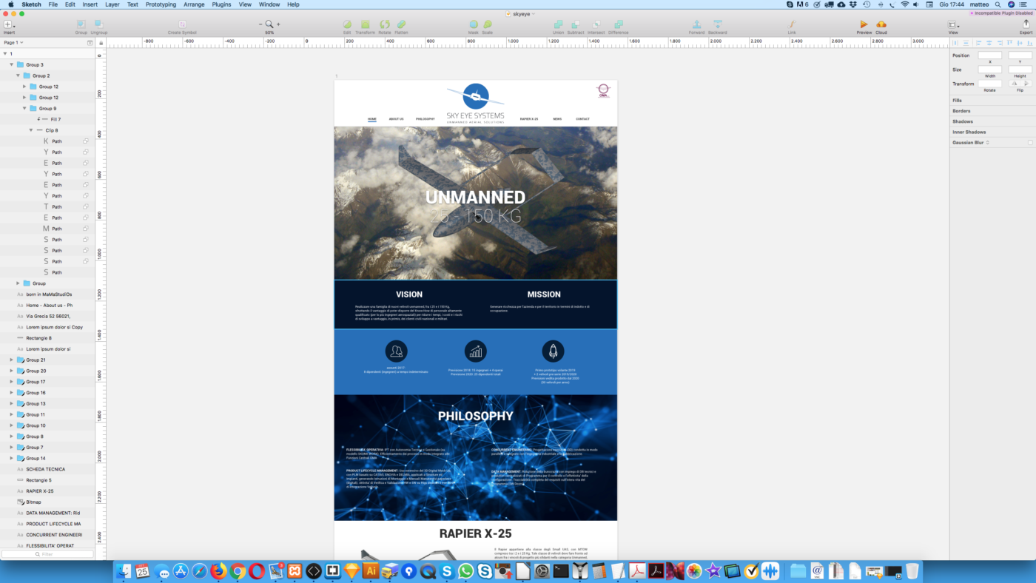The image size is (1036, 583).
Task: Select the SCHEDA TECNICA text layer
Action: [x=48, y=469]
